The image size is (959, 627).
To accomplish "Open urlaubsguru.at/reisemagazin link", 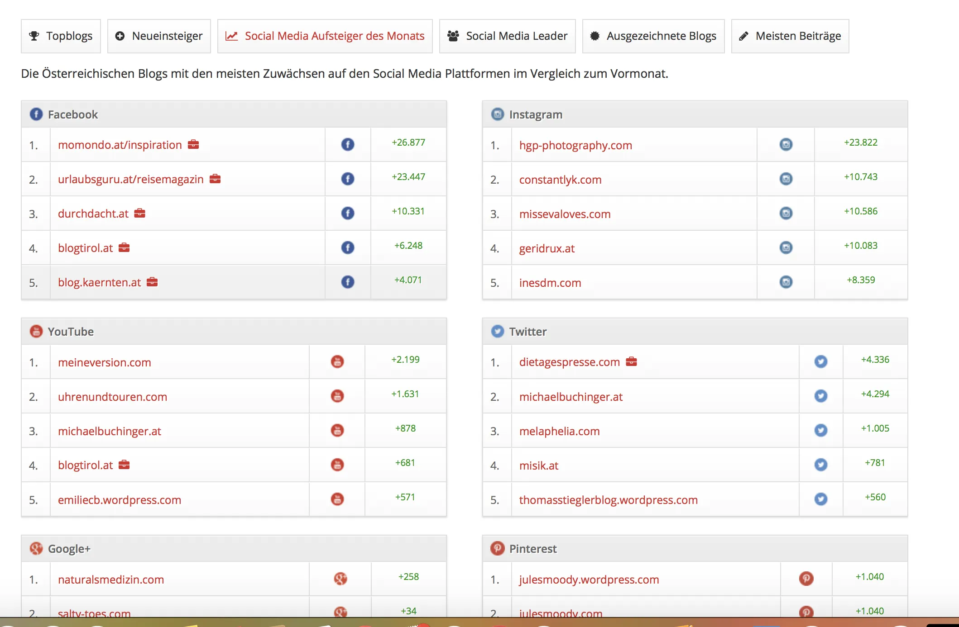I will point(131,179).
